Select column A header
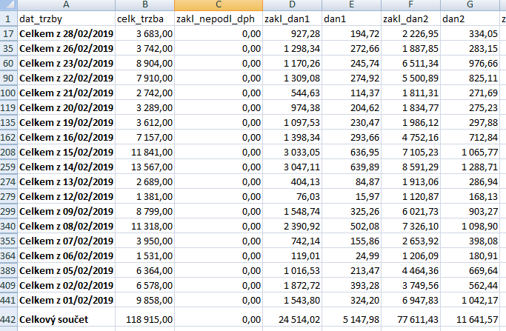This screenshot has height=331, width=506. 66,4
